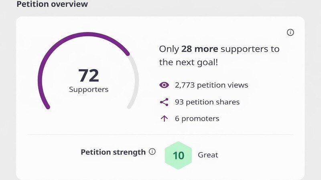Select the 93 petition shares text
The width and height of the screenshot is (321, 180).
click(x=207, y=102)
